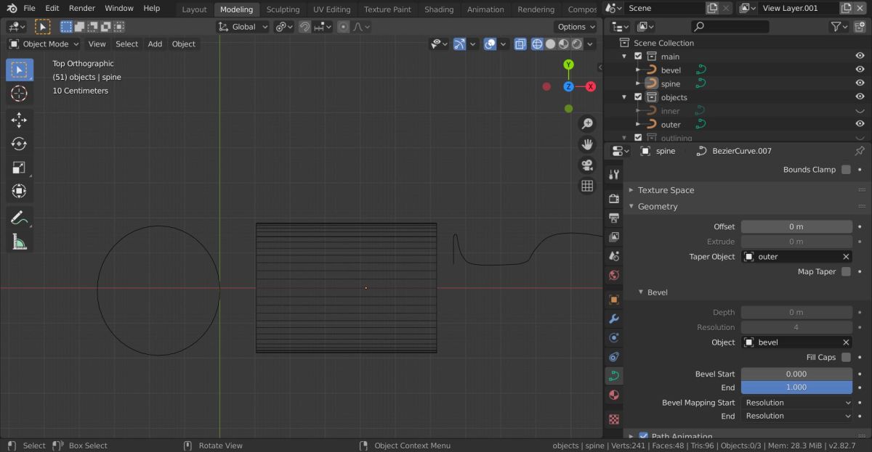The image size is (872, 452).
Task: Open the World properties tab
Action: pos(614,275)
